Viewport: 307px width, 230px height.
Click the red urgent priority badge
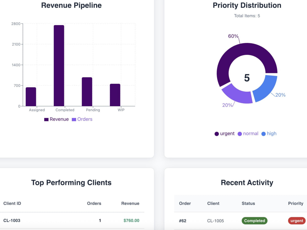point(297,220)
